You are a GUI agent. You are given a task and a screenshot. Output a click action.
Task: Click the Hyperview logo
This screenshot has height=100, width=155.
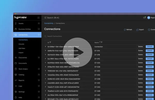click(20, 18)
